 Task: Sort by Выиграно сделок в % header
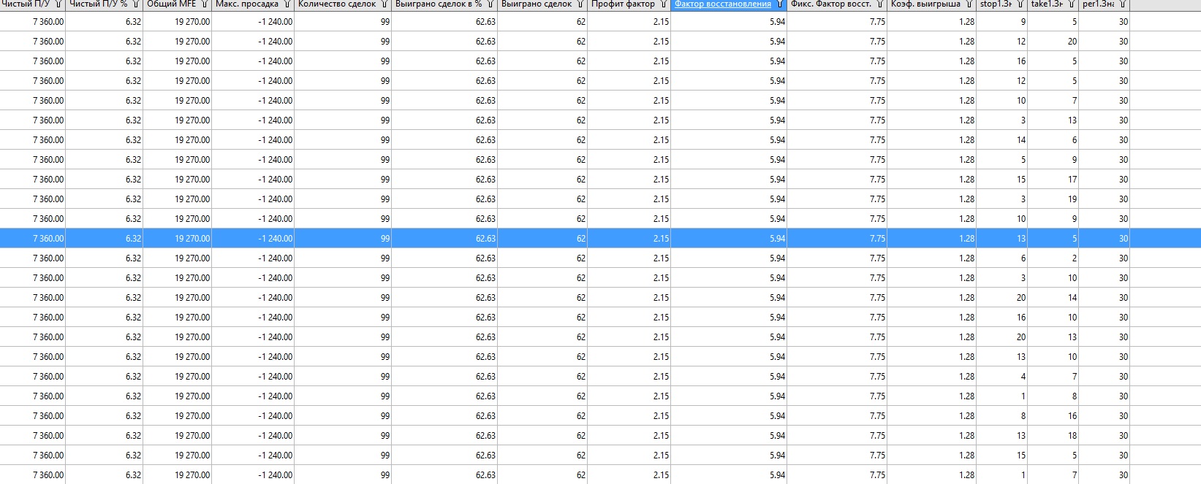coord(439,4)
